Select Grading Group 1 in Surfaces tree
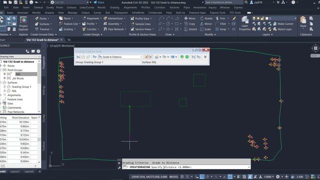The width and height of the screenshot is (320, 180). 21,86
